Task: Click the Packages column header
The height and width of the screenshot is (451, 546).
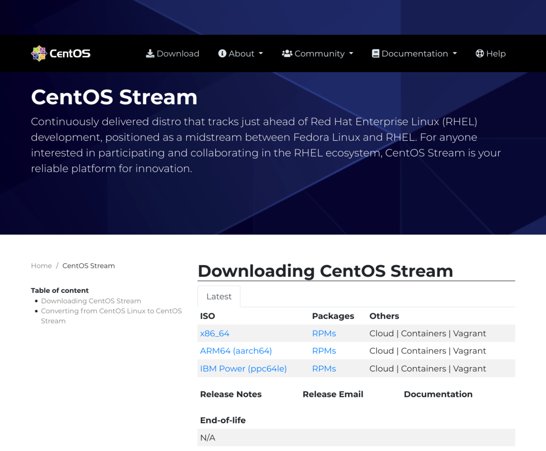Action: (333, 316)
